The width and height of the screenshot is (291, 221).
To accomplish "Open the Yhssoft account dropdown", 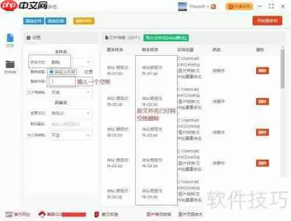I will pos(199,6).
